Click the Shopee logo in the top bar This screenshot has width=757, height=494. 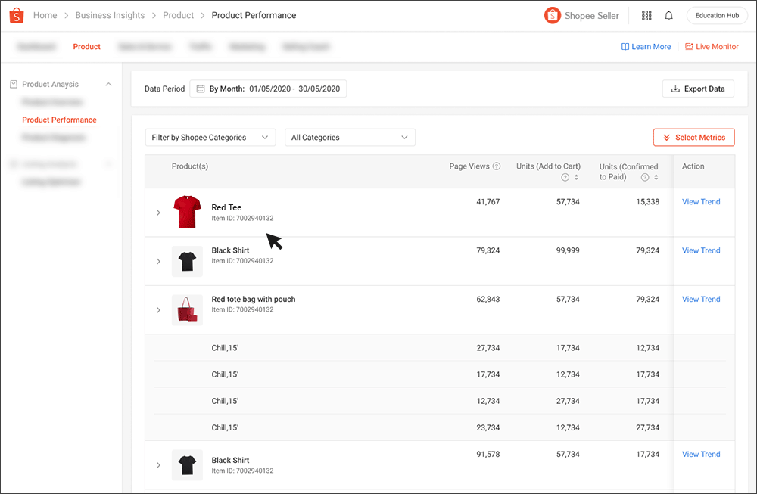click(16, 15)
